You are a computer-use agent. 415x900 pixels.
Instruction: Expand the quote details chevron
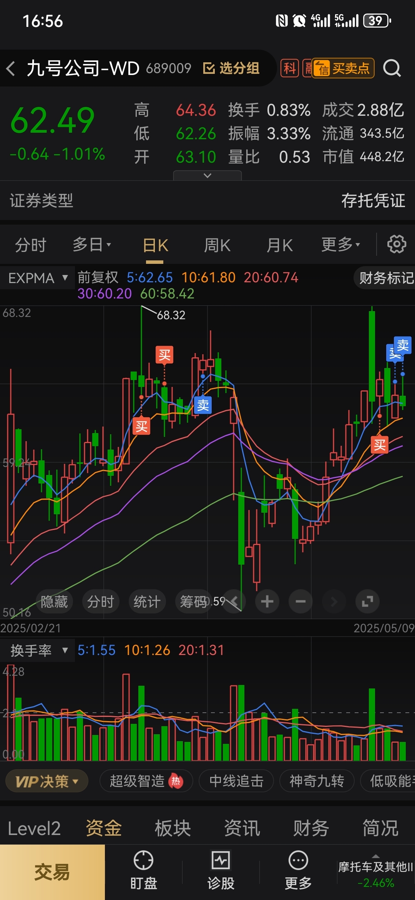click(x=207, y=175)
